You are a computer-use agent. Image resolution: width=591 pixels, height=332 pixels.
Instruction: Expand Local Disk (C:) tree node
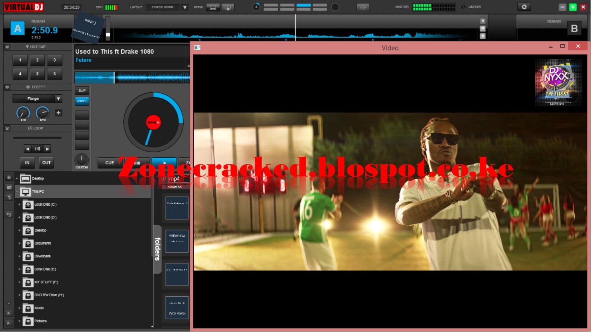19,205
